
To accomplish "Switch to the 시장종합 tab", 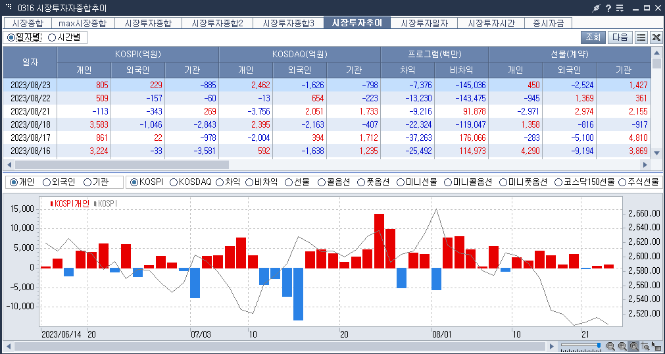I will point(27,23).
